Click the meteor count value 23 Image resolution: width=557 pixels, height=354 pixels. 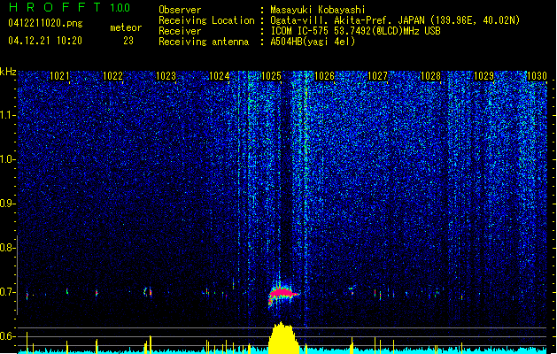(128, 41)
